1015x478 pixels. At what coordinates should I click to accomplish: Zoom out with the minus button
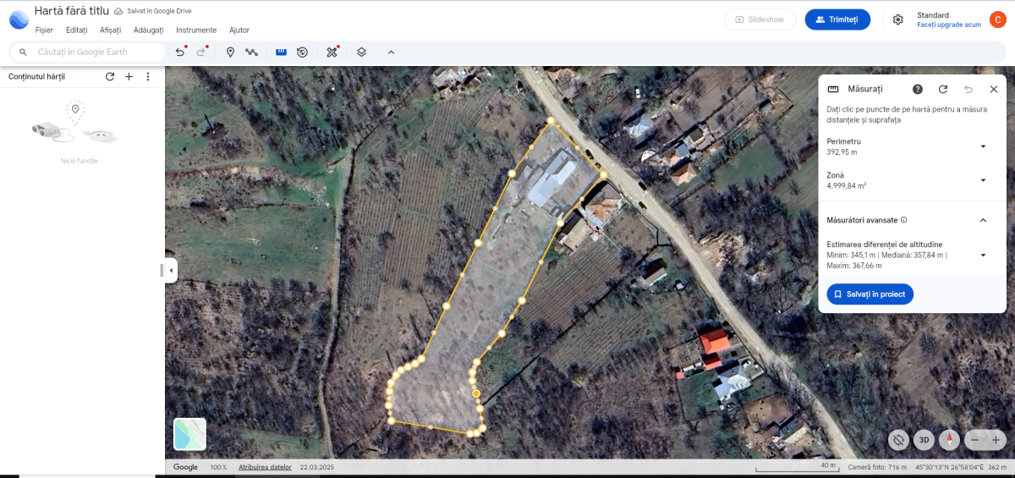pyautogui.click(x=975, y=440)
